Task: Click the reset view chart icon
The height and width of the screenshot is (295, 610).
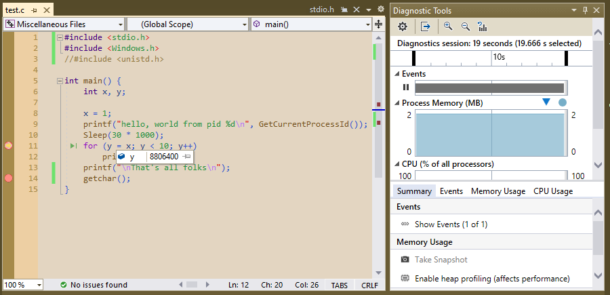Action: (x=483, y=26)
